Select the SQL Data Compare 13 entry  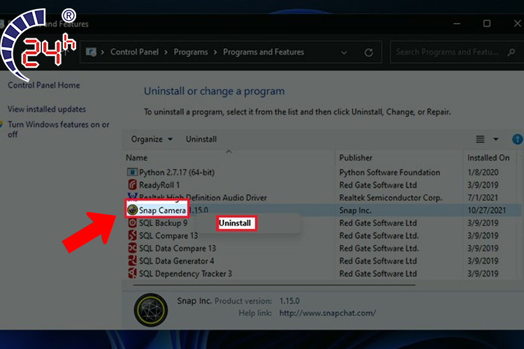[x=177, y=248]
